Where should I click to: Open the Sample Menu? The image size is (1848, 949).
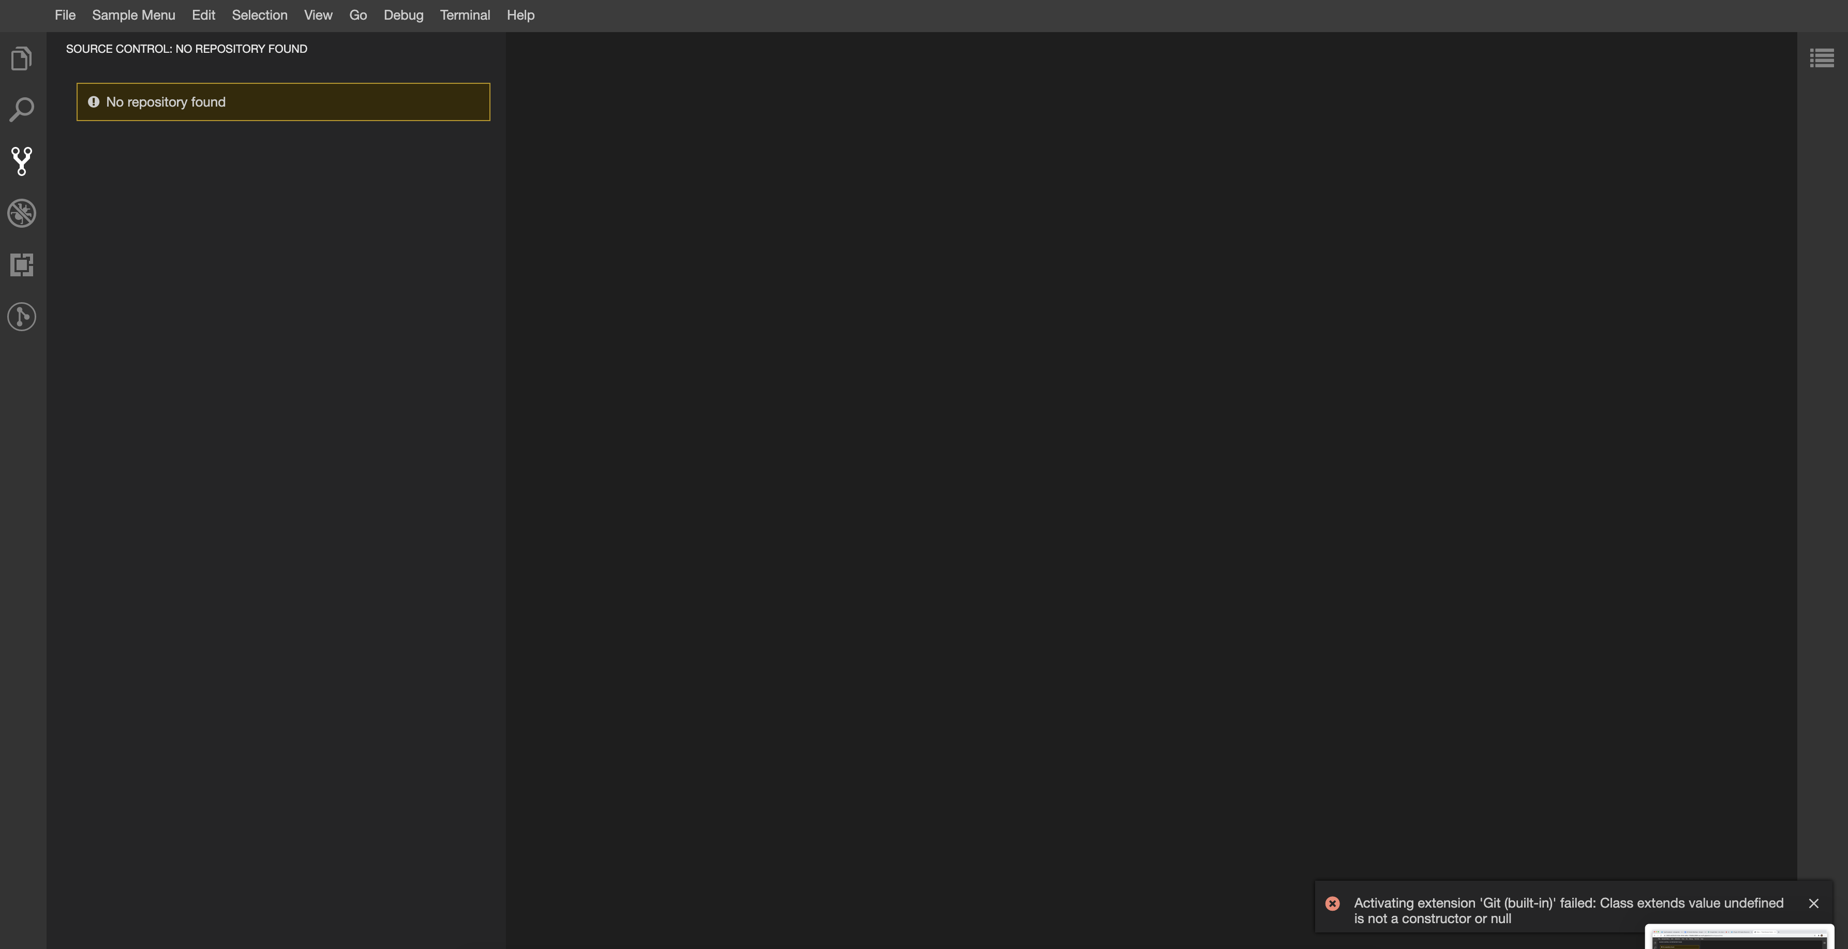(133, 14)
